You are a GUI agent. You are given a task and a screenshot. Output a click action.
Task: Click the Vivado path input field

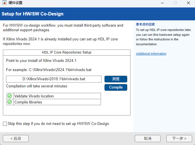tap(54, 79)
